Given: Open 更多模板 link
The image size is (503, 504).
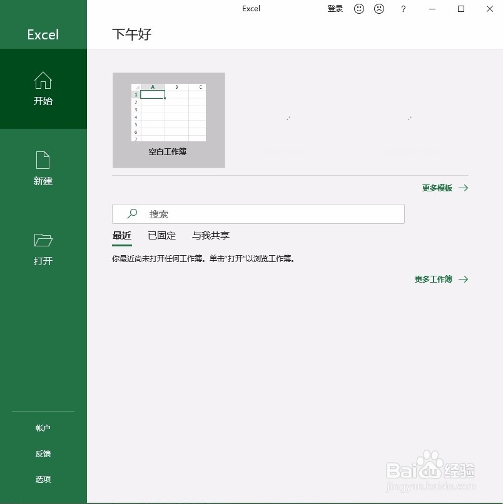Looking at the screenshot, I should coord(445,188).
